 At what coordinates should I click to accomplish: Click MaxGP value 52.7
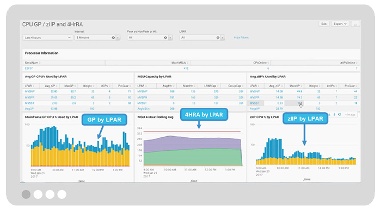73,91
